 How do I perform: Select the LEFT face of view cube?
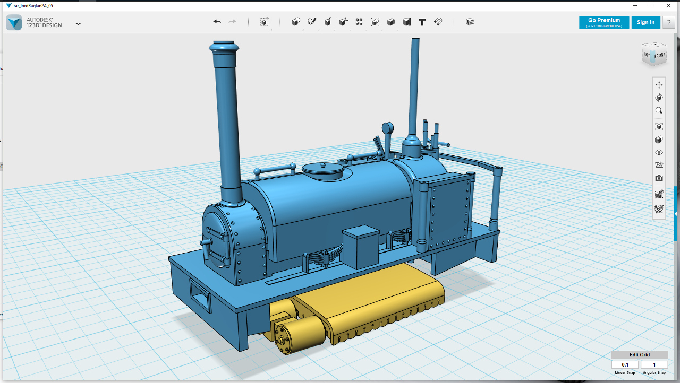tap(647, 55)
